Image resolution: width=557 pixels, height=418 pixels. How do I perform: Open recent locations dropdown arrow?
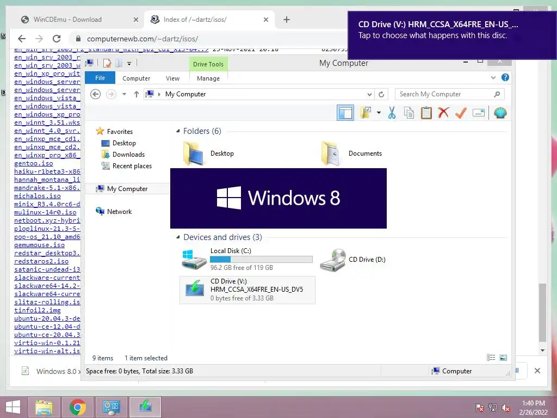coord(125,94)
